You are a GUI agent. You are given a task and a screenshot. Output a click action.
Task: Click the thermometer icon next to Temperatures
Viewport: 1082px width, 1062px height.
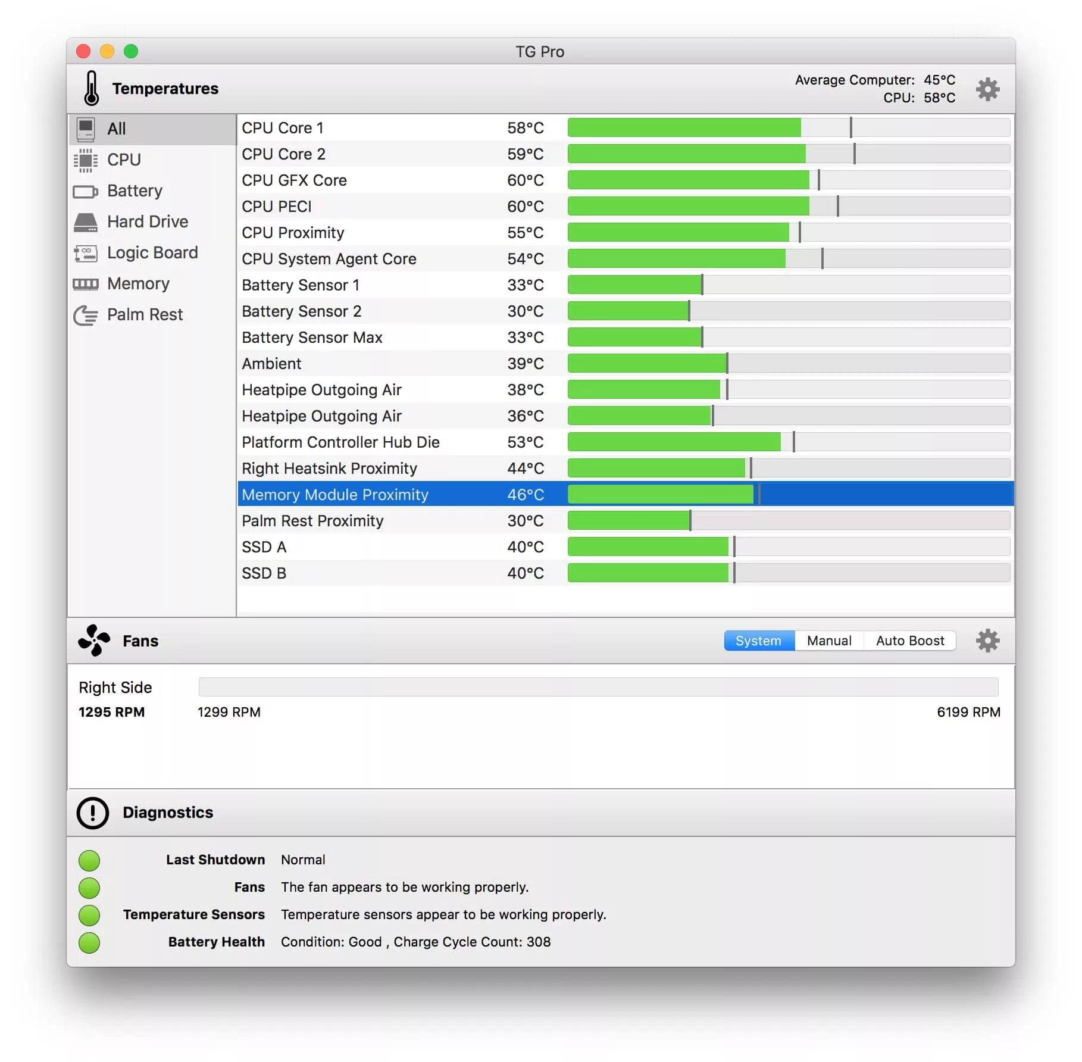(x=92, y=88)
